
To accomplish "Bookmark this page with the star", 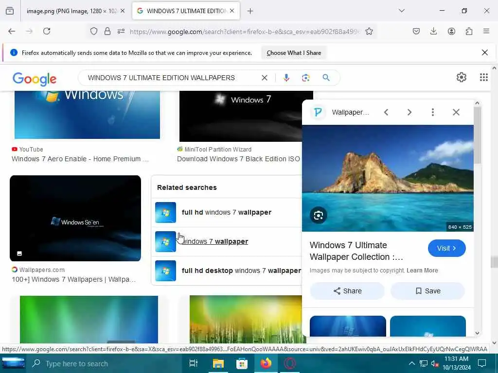I will pos(369,31).
